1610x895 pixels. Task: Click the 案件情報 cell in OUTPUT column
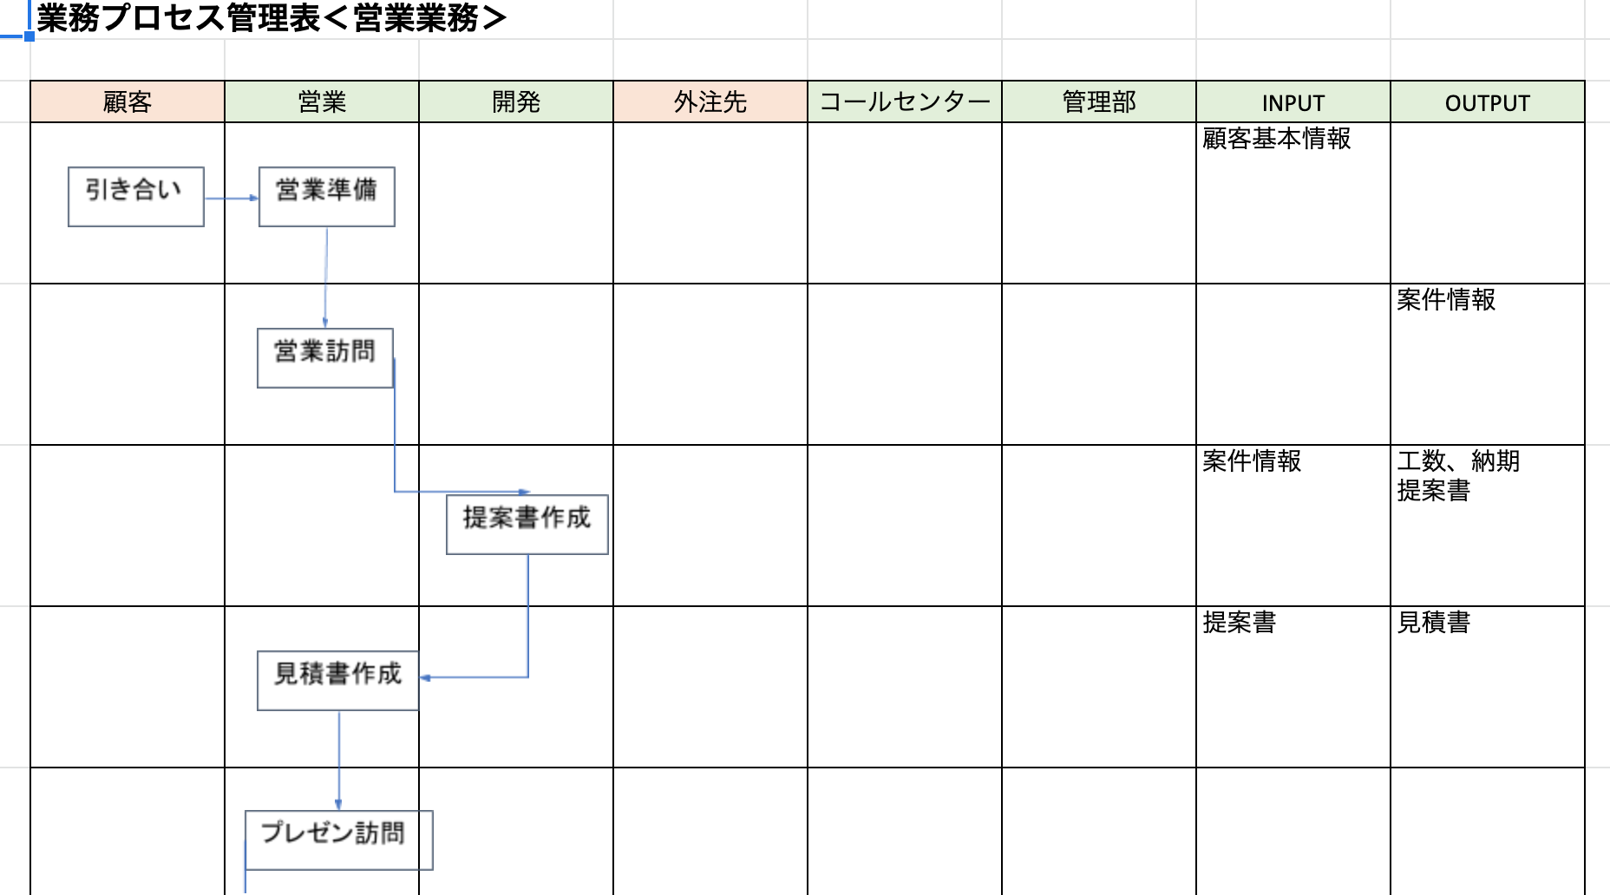tap(1488, 364)
